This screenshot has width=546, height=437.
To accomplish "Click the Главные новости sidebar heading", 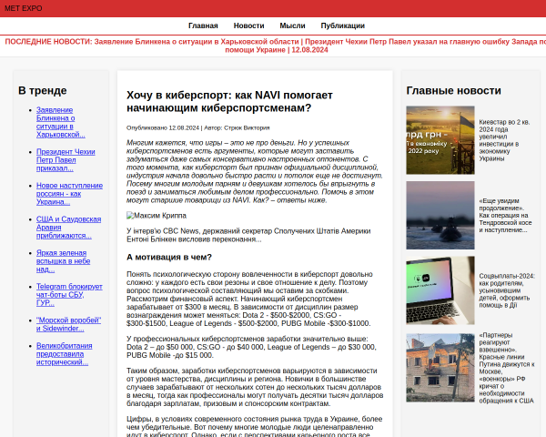I will (x=454, y=91).
